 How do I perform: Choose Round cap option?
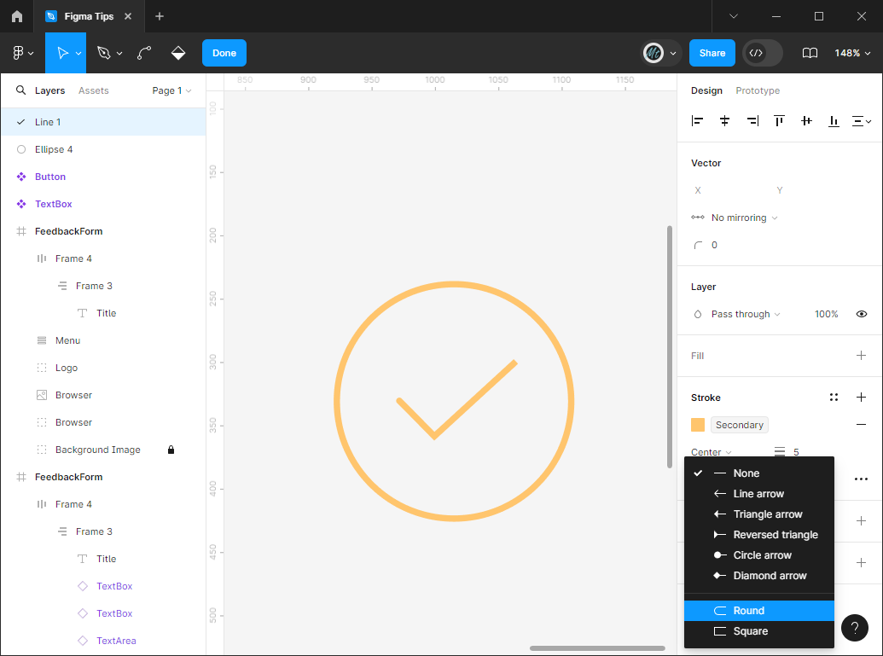pos(759,611)
